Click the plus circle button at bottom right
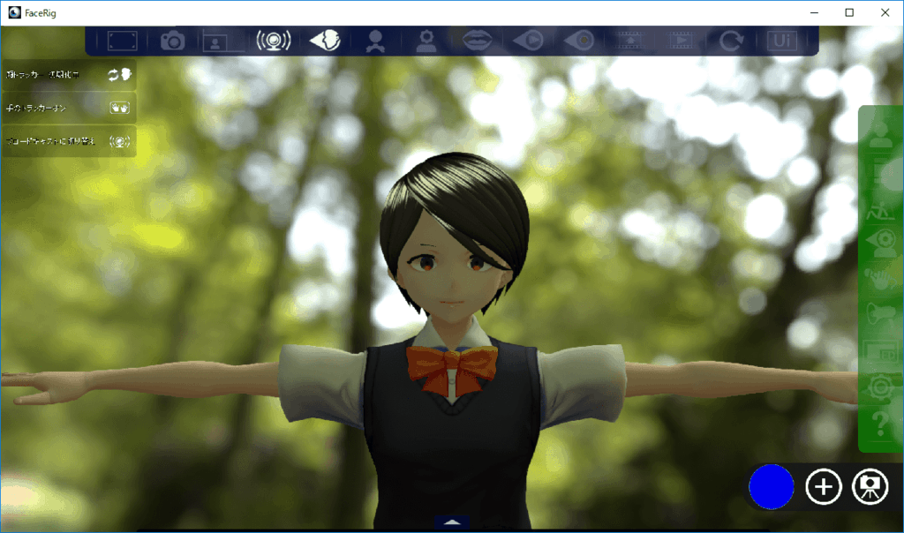This screenshot has height=533, width=904. [824, 487]
